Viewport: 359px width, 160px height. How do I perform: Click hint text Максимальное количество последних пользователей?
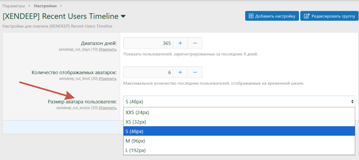[214, 83]
